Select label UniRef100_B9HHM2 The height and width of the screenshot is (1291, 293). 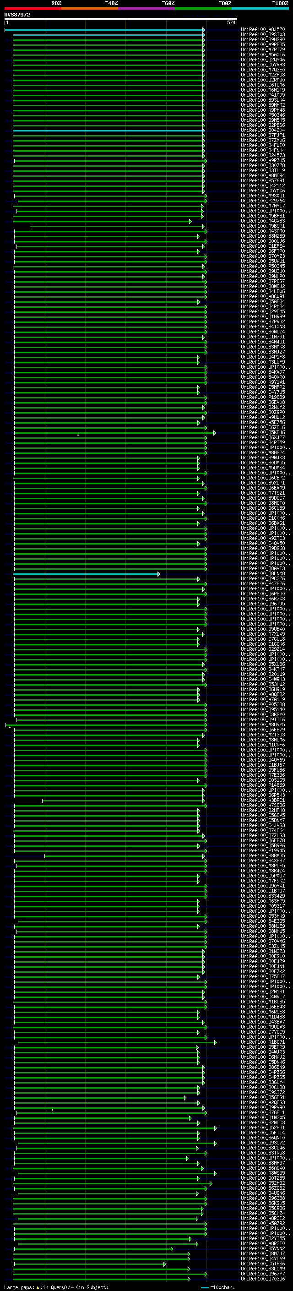click(x=263, y=105)
